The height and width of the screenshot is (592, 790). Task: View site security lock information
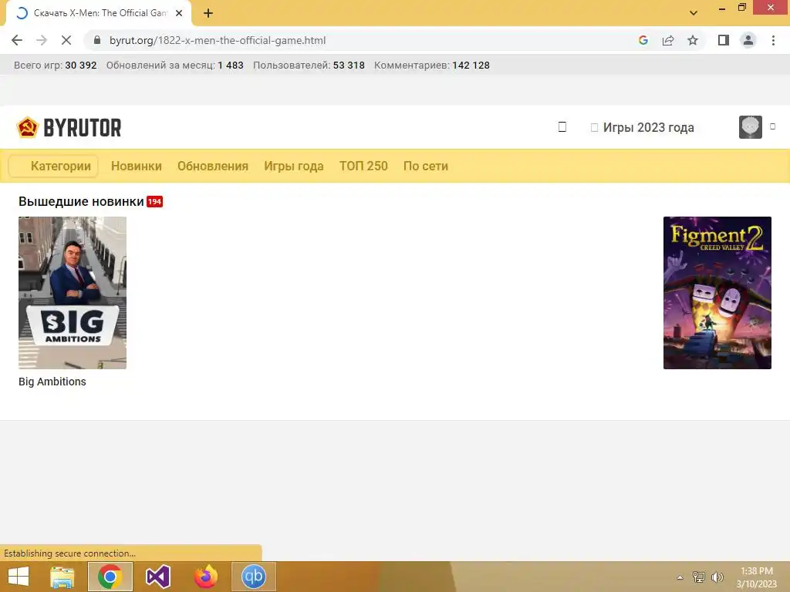click(97, 40)
